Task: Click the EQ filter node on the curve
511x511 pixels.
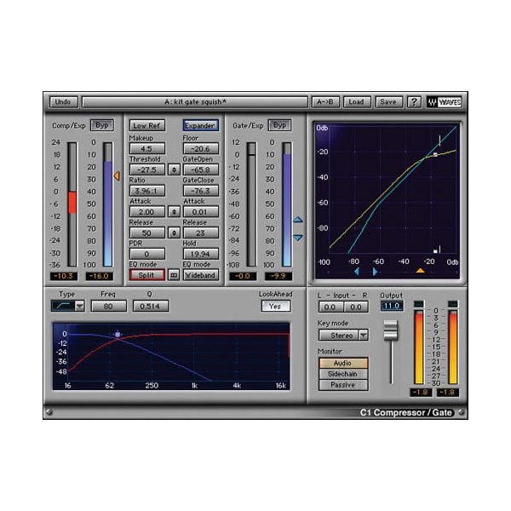Action: (118, 335)
